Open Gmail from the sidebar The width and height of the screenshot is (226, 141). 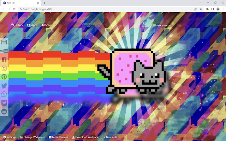pyautogui.click(x=4, y=42)
